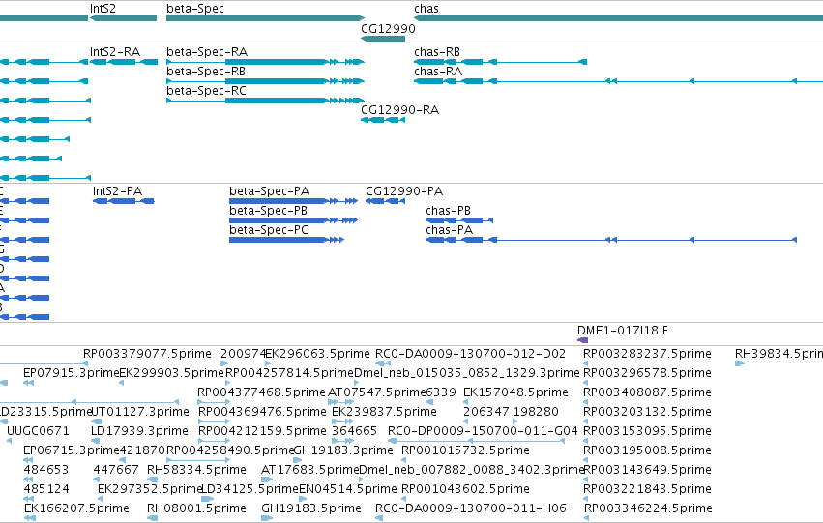Click the CG12990 gene label
The image size is (823, 523).
[x=388, y=28]
